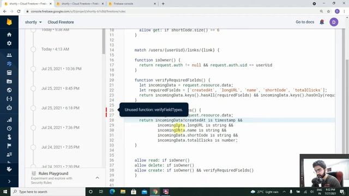The image size is (349, 196).
Task: Open Realtime Database sidebar icon
Action: point(9,72)
